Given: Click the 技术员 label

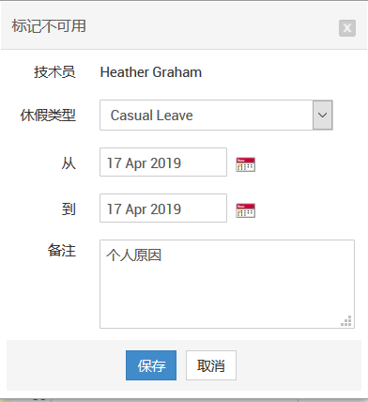Looking at the screenshot, I should (54, 72).
